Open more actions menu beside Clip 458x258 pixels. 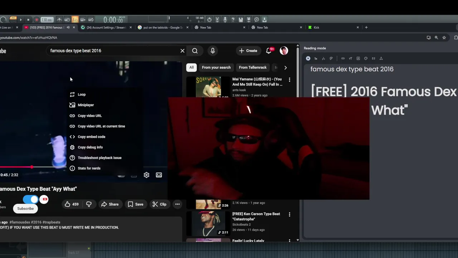pos(177,204)
